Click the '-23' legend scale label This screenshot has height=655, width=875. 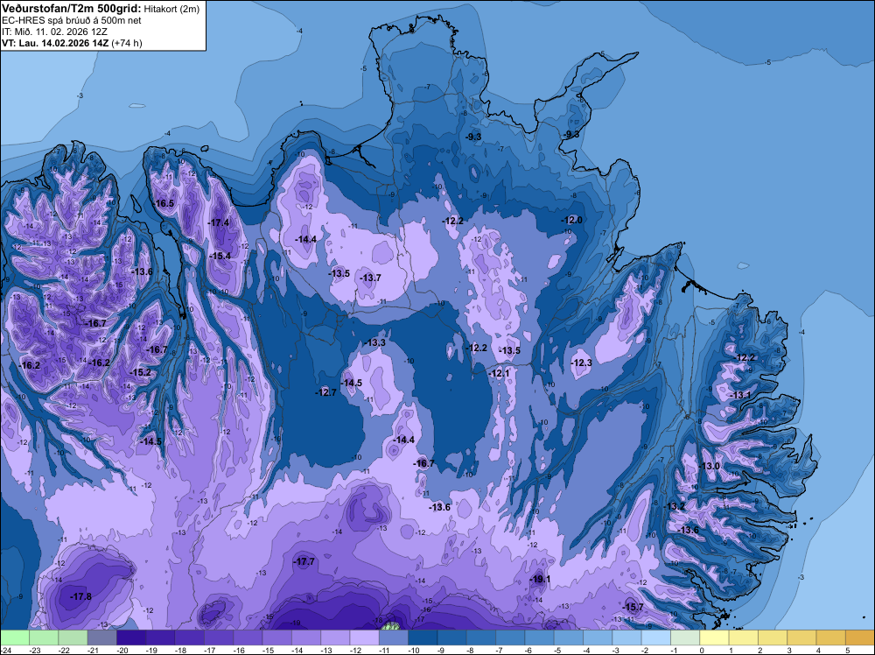[x=36, y=650]
